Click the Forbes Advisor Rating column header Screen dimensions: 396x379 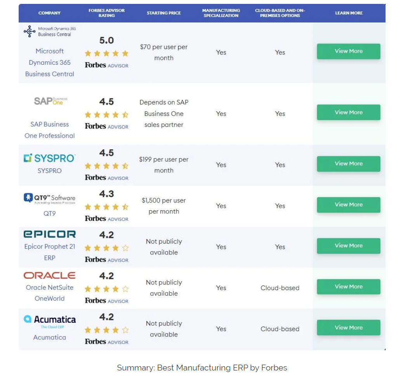[x=106, y=13]
